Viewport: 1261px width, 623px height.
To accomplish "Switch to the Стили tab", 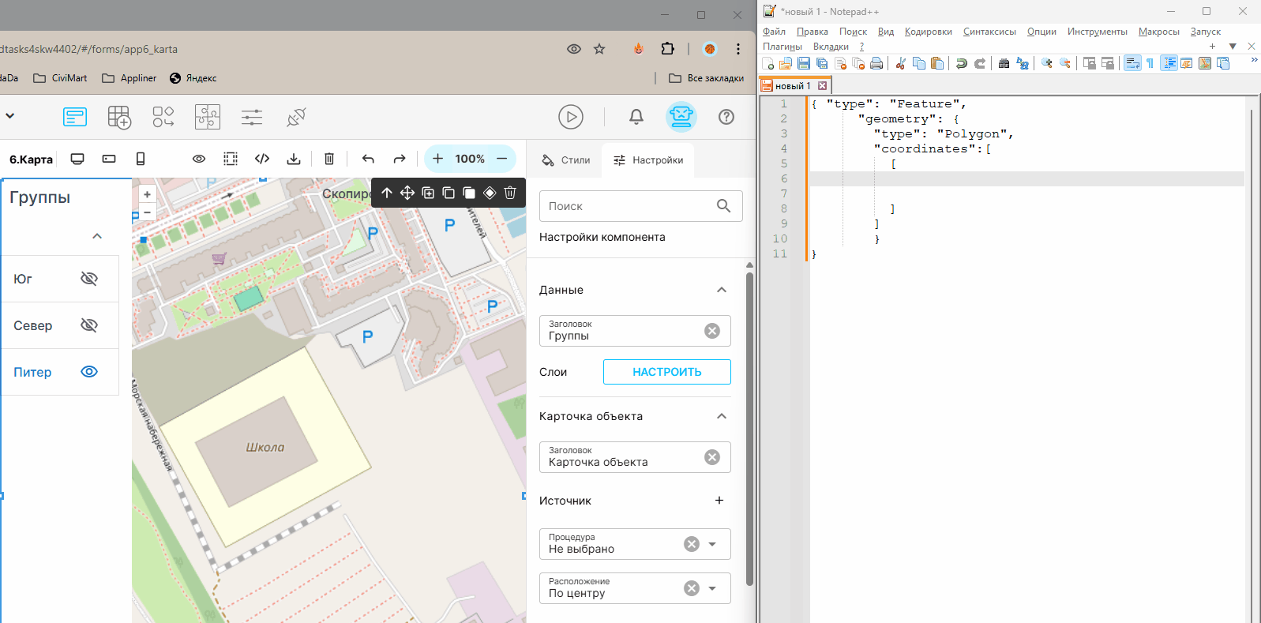I will click(565, 160).
